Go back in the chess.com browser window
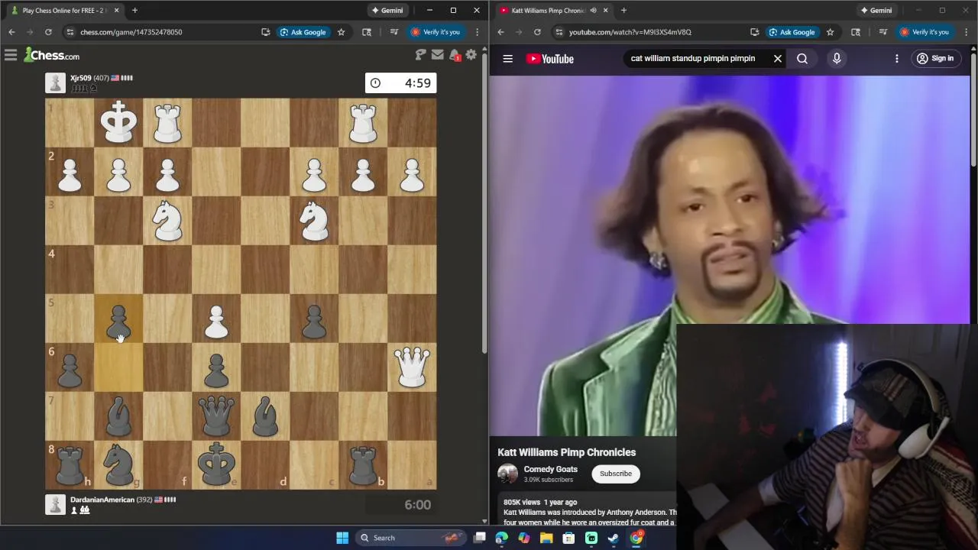The image size is (978, 550). click(11, 32)
